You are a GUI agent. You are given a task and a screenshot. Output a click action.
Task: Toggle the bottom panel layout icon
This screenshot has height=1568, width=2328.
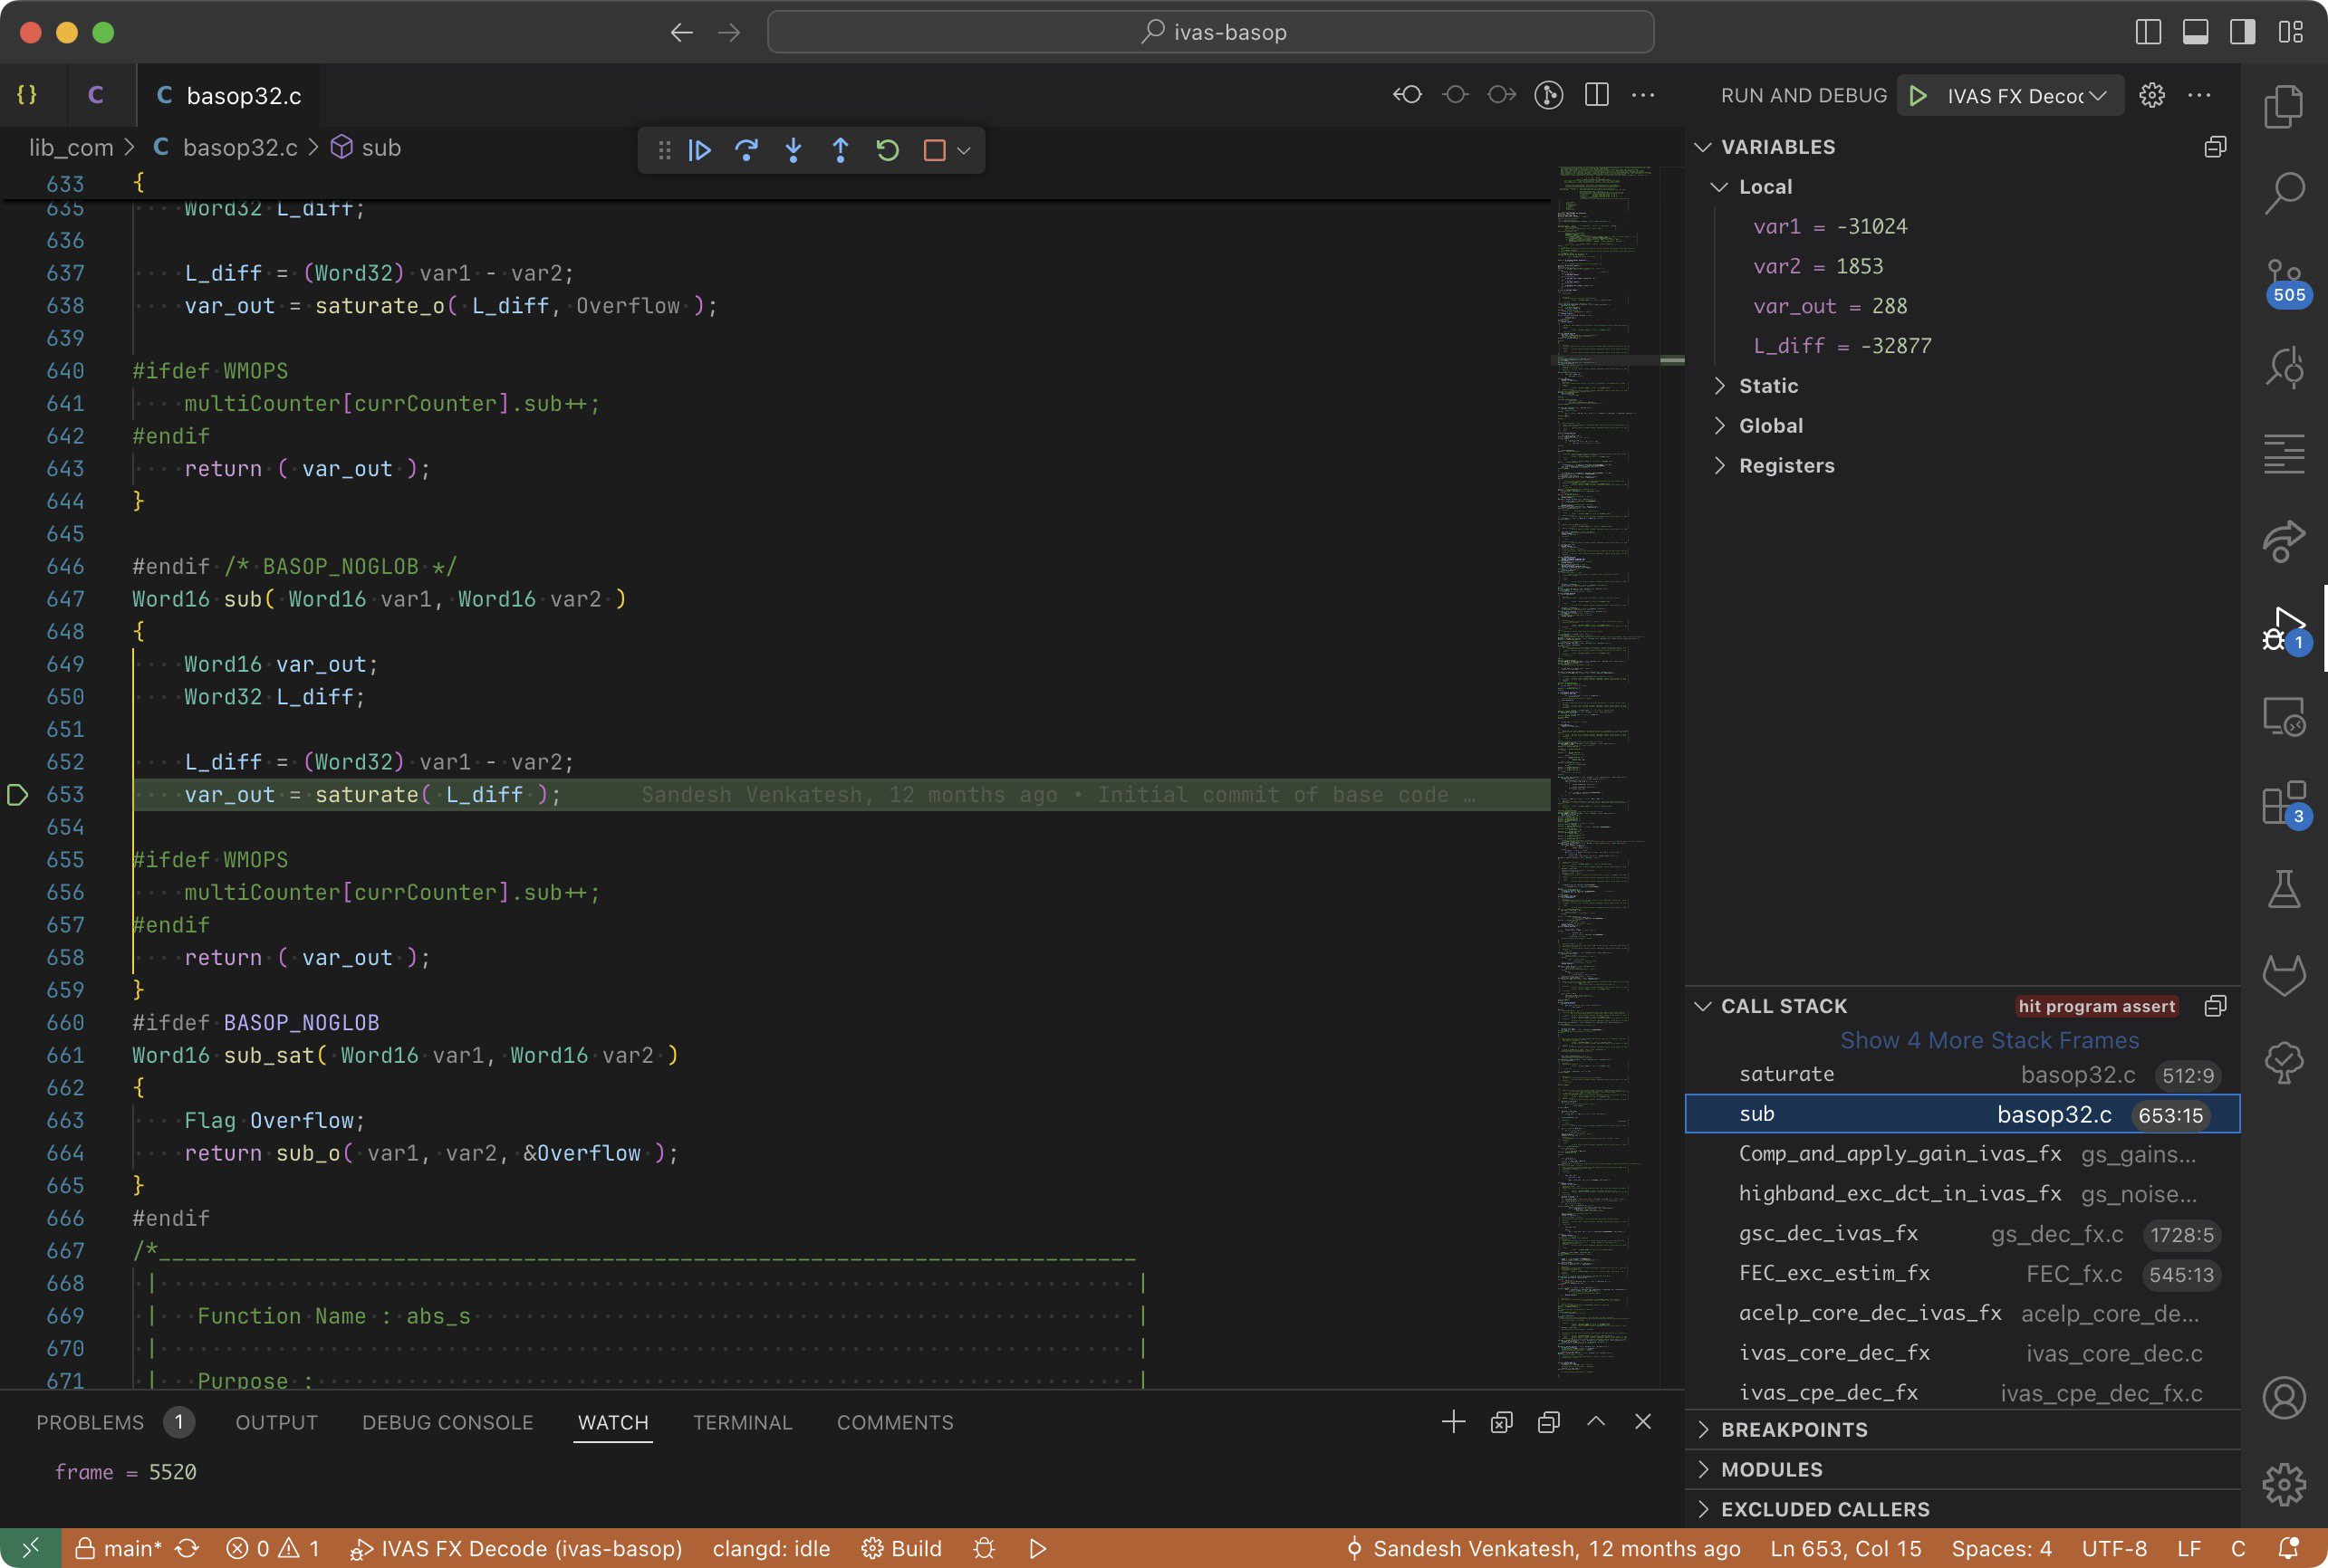(x=2195, y=32)
